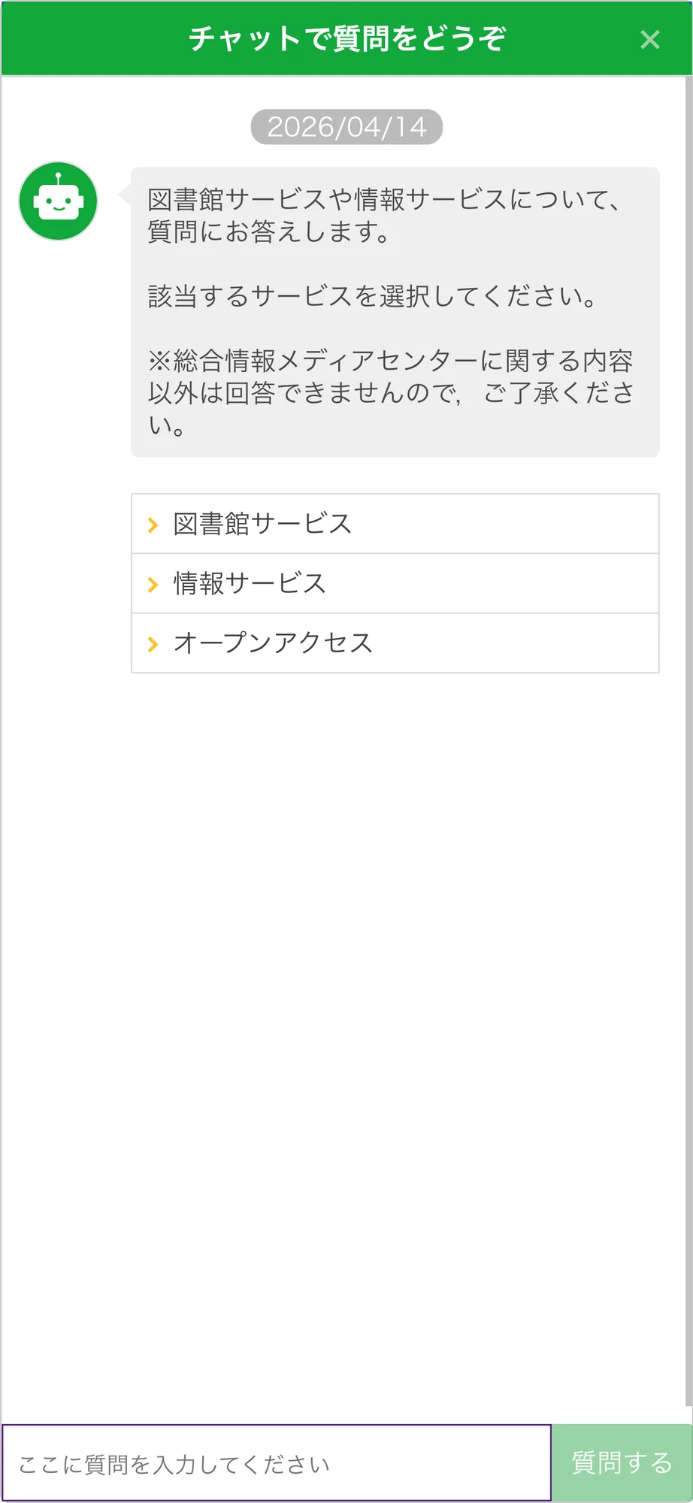Select the 図書館サービス menu option

(x=262, y=524)
